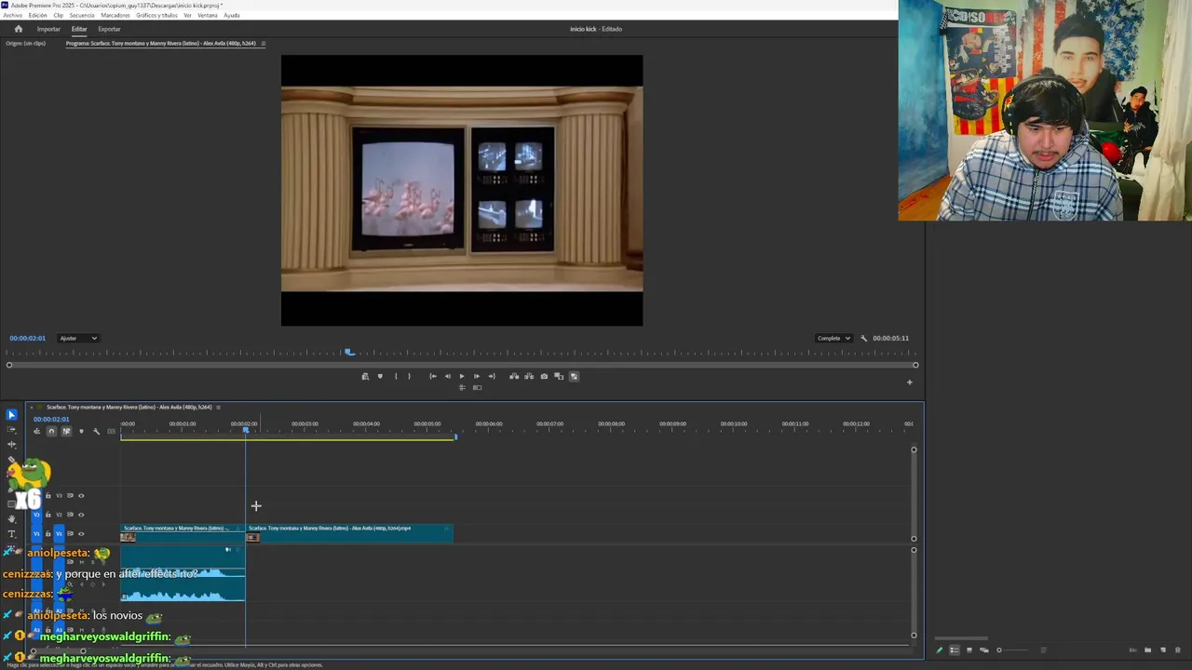Toggle V2 track output eye
This screenshot has height=670, width=1192.
tap(81, 515)
